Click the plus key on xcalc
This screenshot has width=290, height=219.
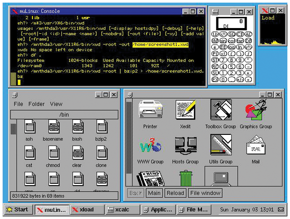(x=248, y=73)
